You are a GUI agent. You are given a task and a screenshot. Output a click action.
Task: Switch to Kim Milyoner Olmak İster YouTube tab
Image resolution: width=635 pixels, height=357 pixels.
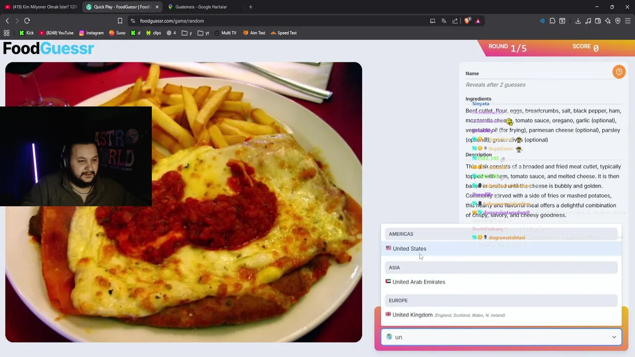pyautogui.click(x=41, y=7)
